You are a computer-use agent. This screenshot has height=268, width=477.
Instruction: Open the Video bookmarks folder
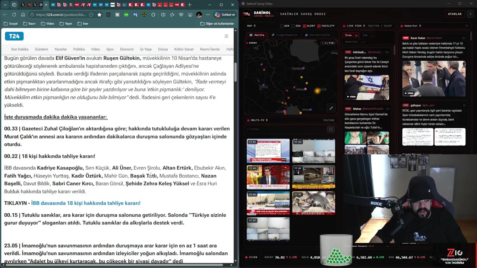[47, 23]
